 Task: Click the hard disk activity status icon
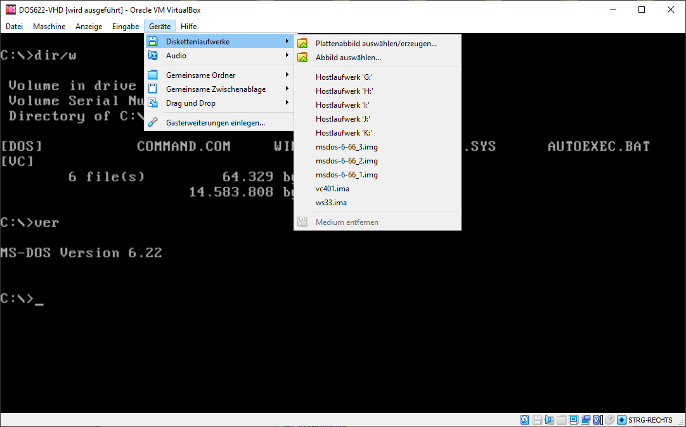point(524,419)
